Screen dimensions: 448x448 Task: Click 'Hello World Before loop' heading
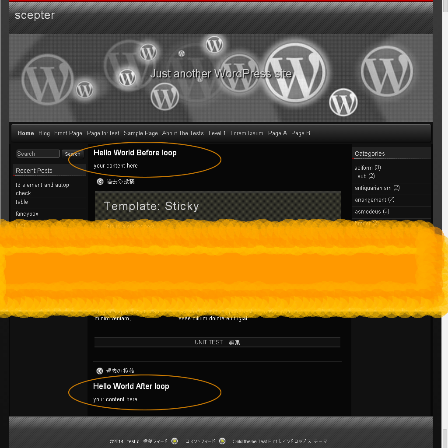[x=135, y=153]
